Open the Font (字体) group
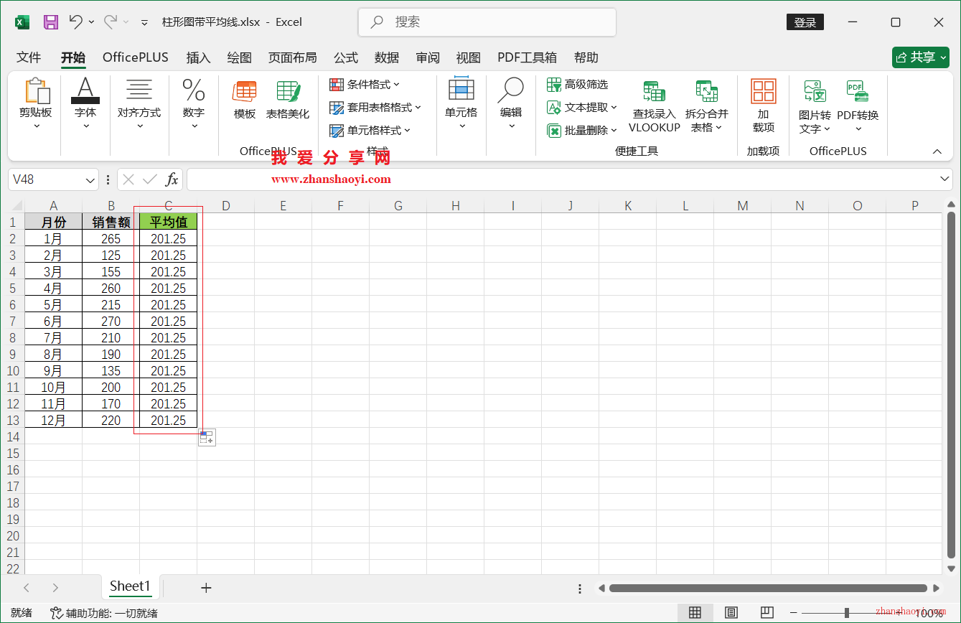The height and width of the screenshot is (623, 961). (85, 105)
